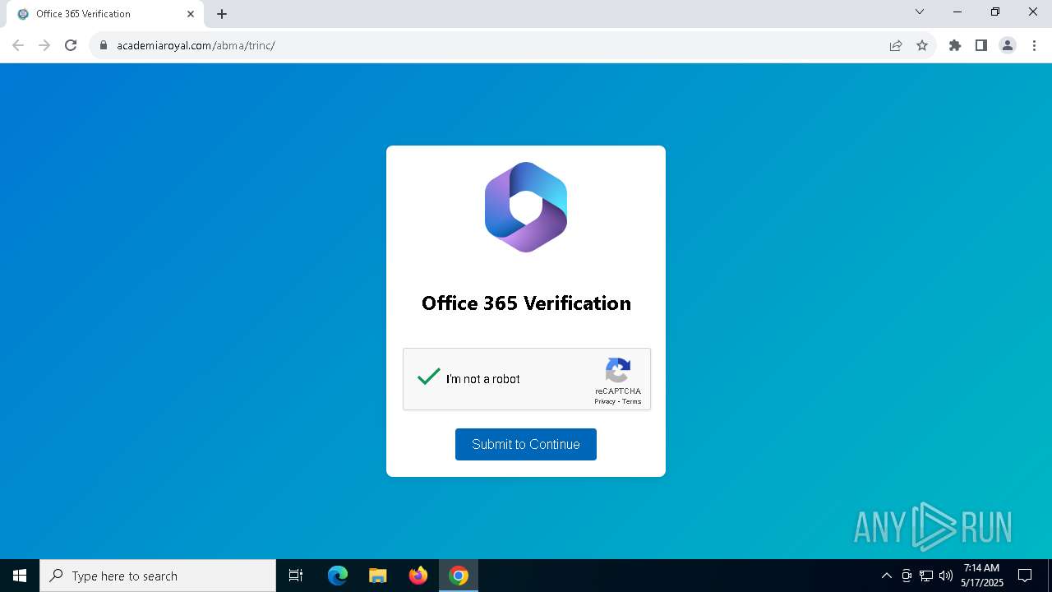Restore down the Chrome window
Image resolution: width=1052 pixels, height=592 pixels.
[x=995, y=12]
